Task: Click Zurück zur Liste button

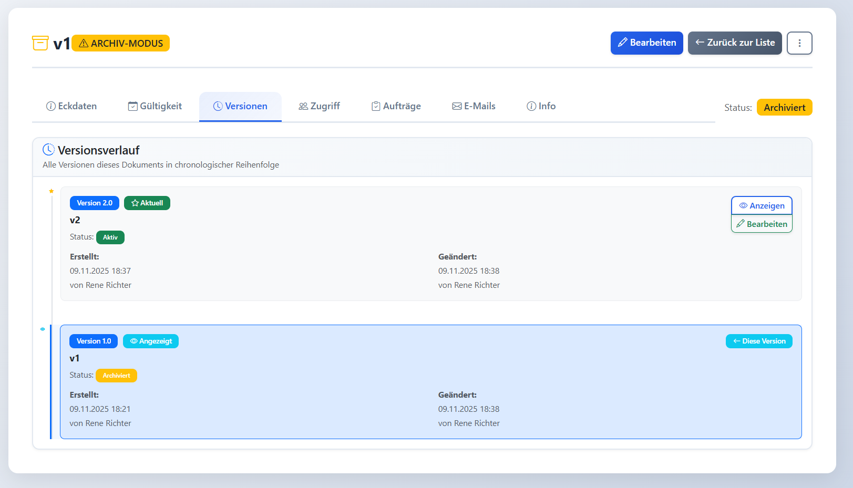Action: [735, 43]
